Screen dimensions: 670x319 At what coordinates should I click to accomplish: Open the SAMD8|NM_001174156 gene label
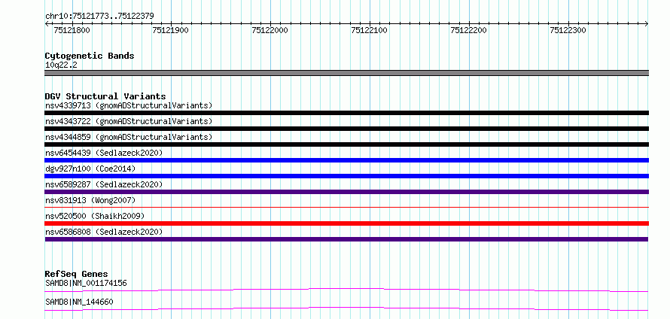click(86, 283)
